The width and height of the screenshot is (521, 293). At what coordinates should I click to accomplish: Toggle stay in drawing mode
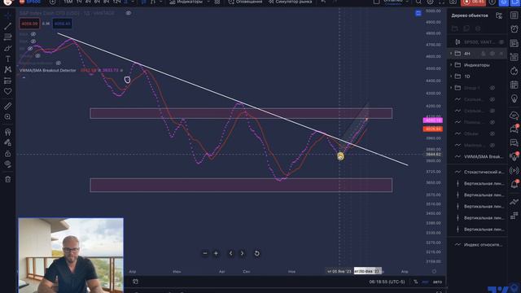pos(7,142)
